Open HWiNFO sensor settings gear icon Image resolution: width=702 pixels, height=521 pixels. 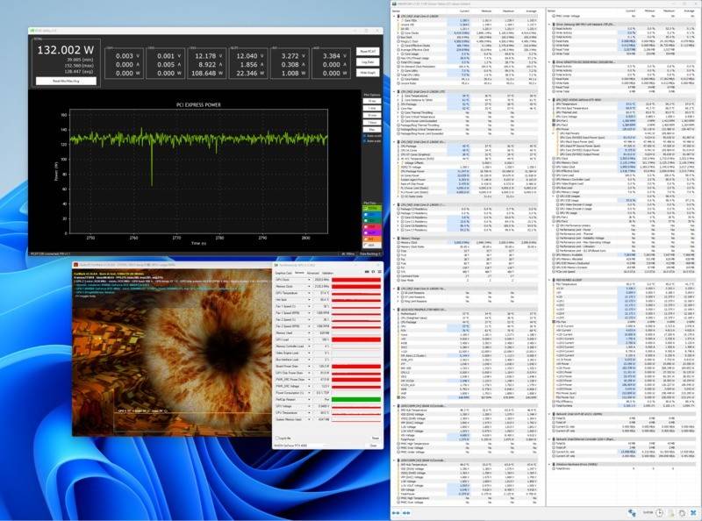[682, 513]
